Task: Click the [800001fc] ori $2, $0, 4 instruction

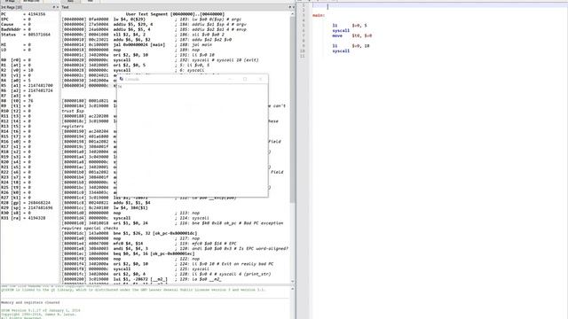Action: 166,274
